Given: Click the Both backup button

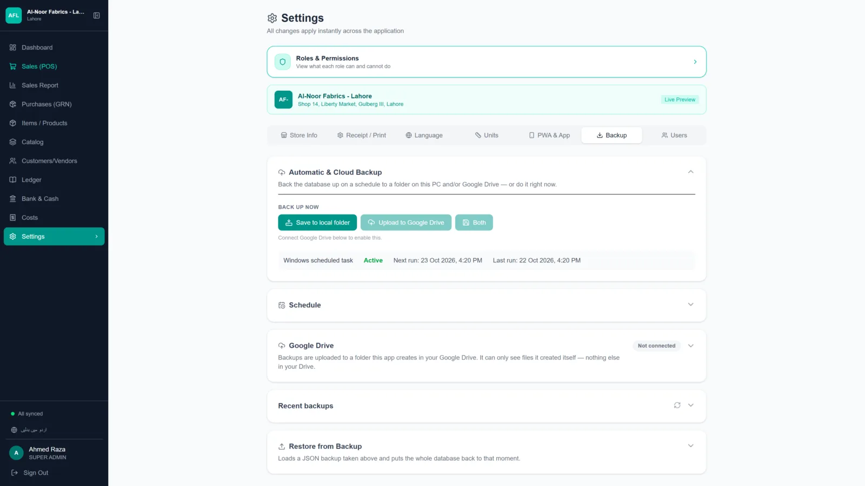Looking at the screenshot, I should [x=474, y=222].
